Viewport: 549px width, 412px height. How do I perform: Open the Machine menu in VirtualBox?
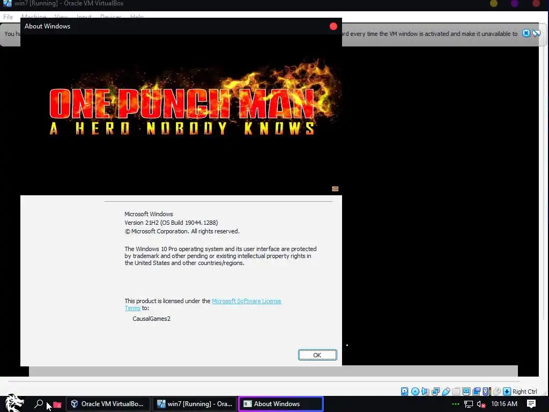coord(34,17)
